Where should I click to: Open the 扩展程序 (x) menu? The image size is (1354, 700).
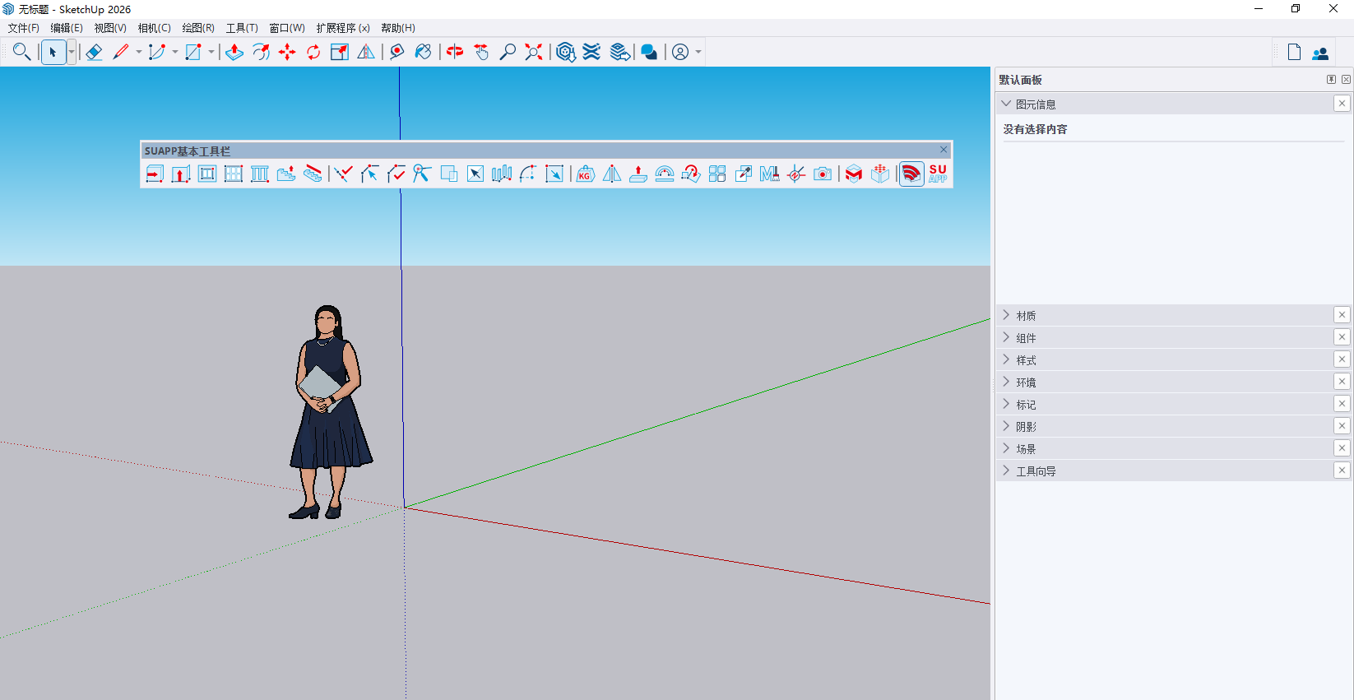coord(343,28)
